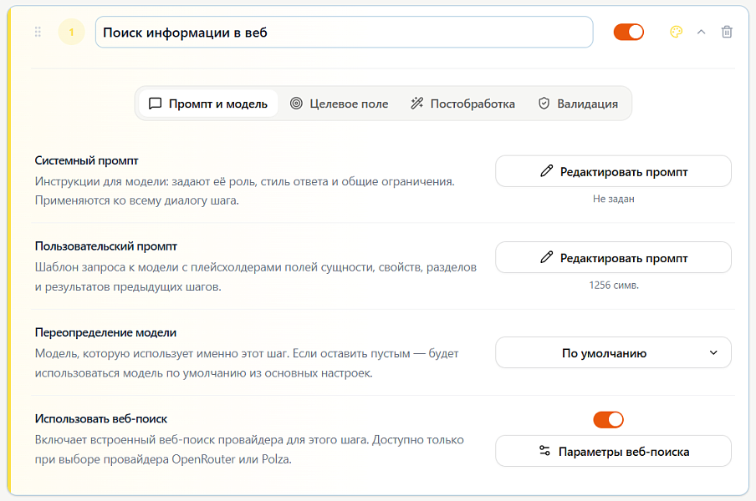Viewport: 756px width, 501px height.
Task: Open Параметры веб-поиска settings
Action: click(613, 451)
